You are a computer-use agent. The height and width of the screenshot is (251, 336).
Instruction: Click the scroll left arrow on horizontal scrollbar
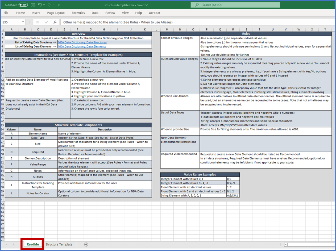[286, 245]
